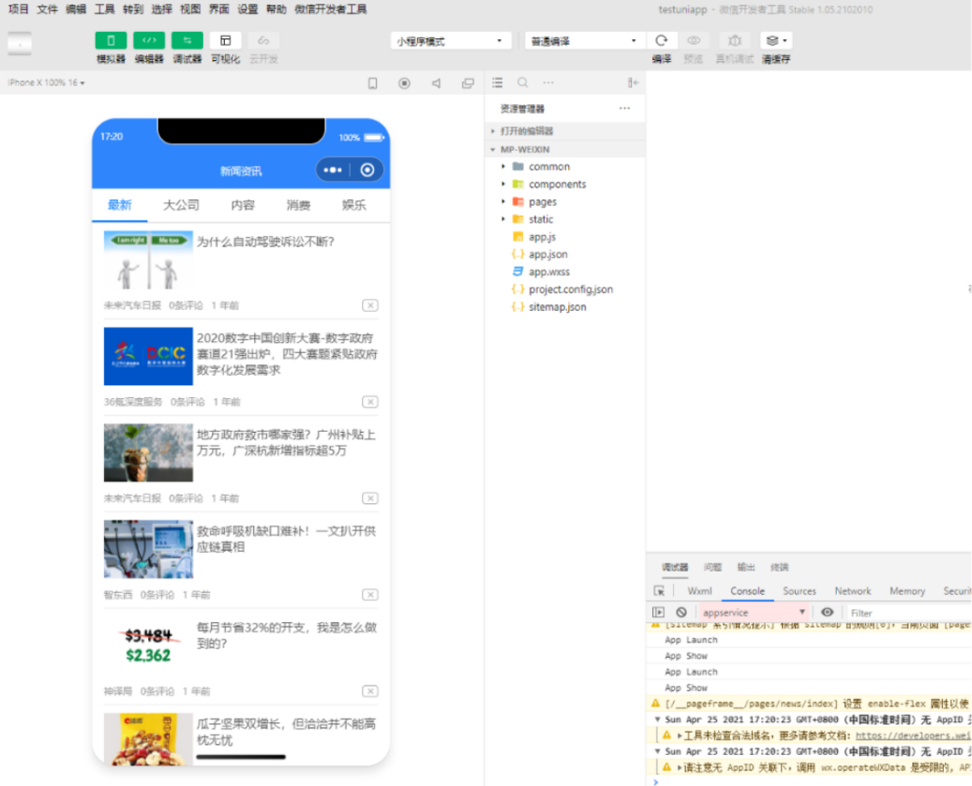Click the mini program capsule close circle
This screenshot has width=972, height=786.
point(367,171)
